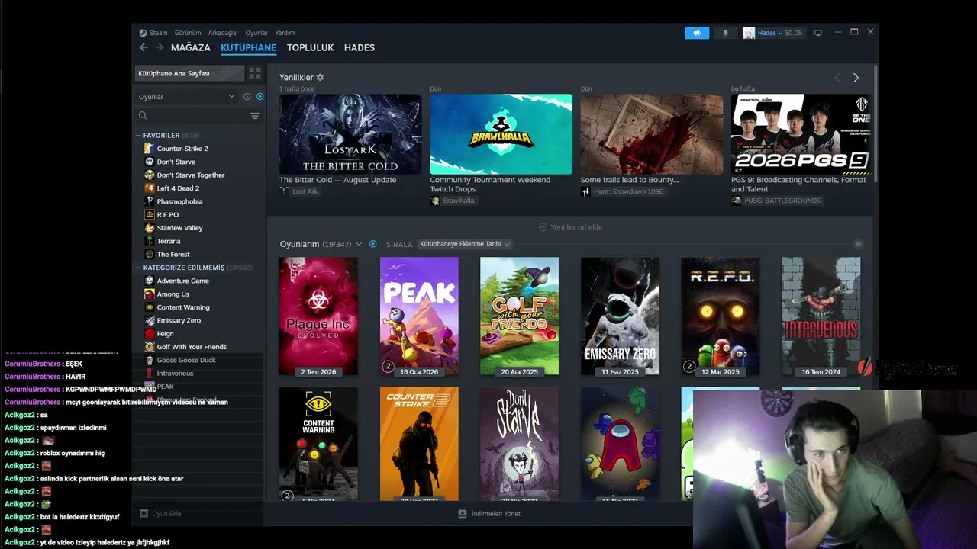Image resolution: width=977 pixels, height=549 pixels.
Task: Click the plus icon beside Yeni bir raf ekle
Action: coord(543,227)
